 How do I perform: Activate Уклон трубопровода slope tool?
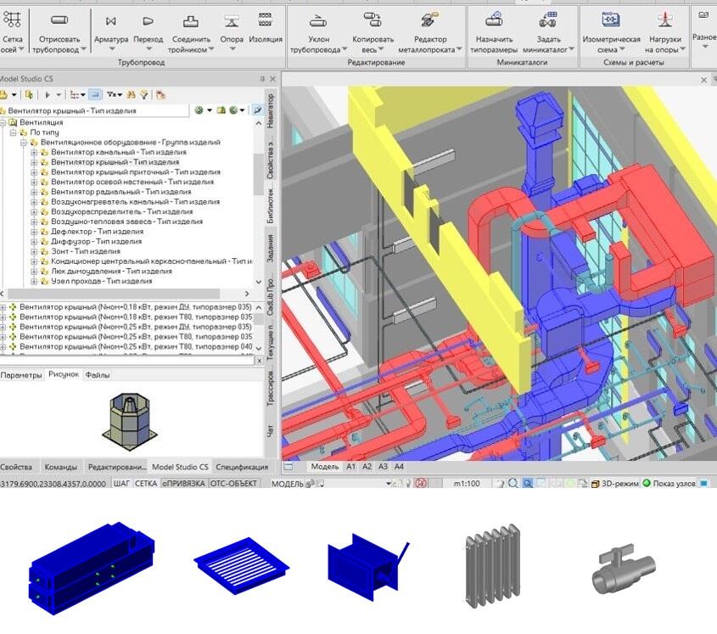tap(317, 31)
